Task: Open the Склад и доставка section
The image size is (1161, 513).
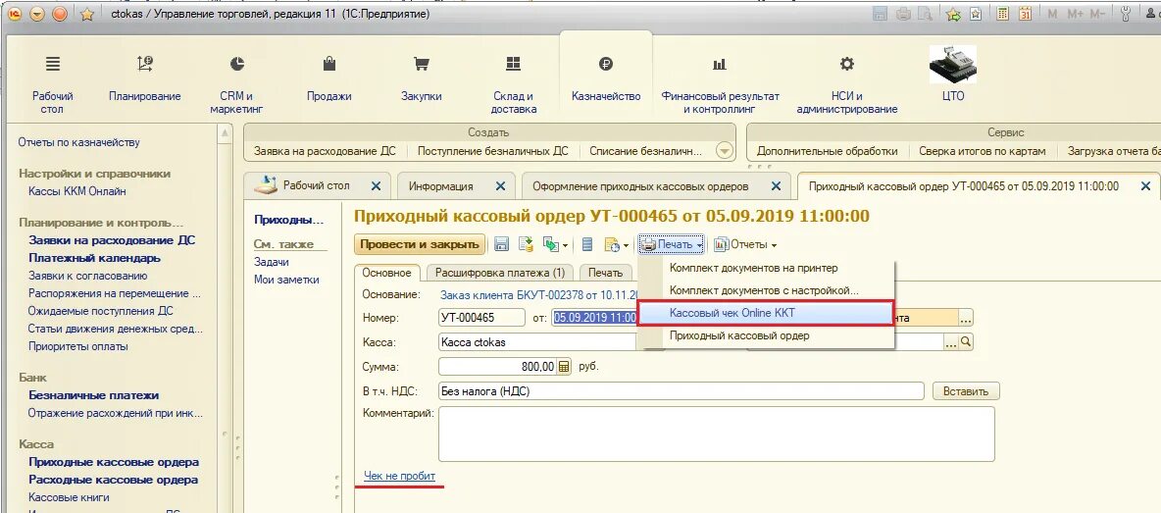Action: 514,85
